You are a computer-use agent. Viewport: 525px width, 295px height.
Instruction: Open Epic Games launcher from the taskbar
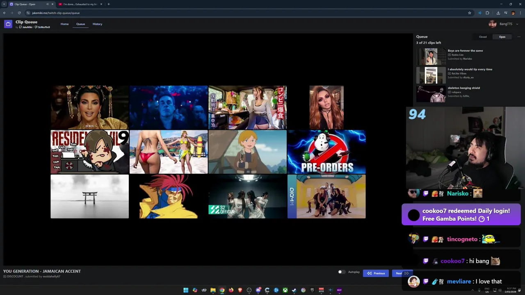point(312,290)
